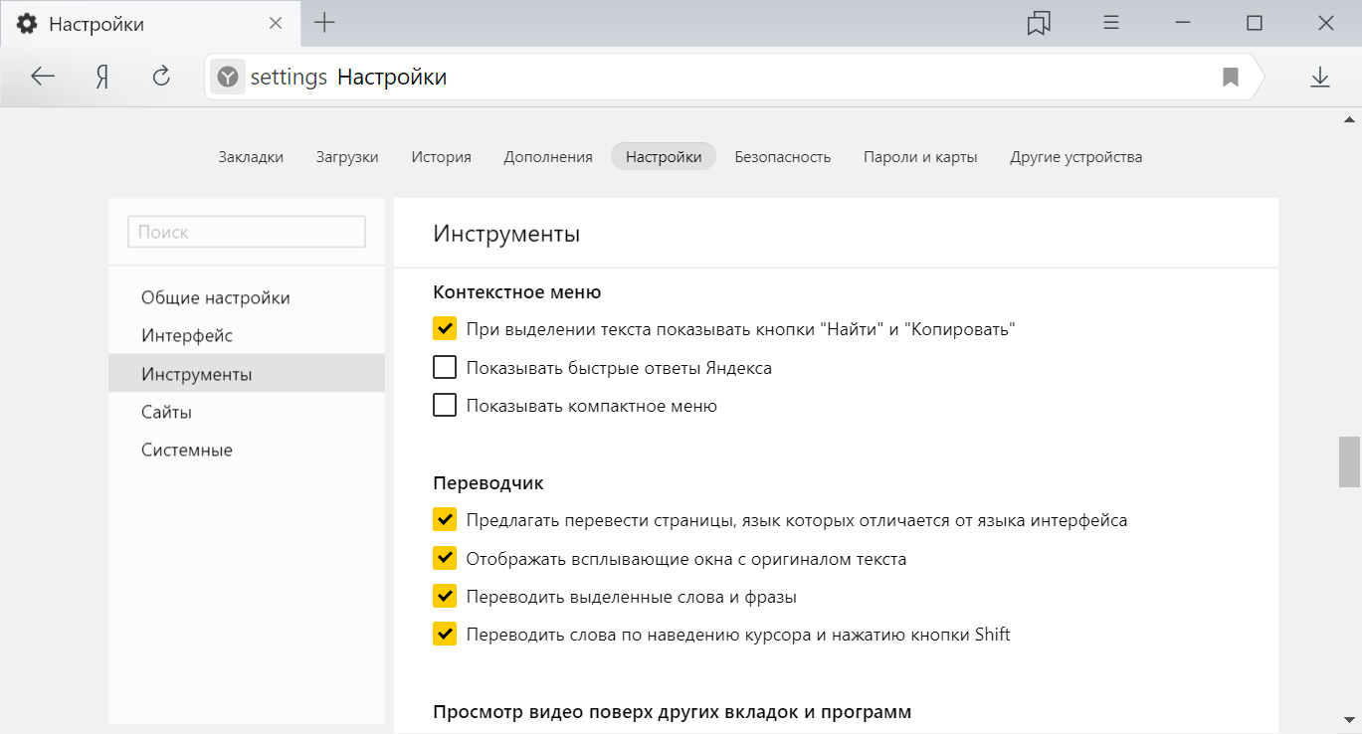Click the Инструменты page heading

pos(506,235)
